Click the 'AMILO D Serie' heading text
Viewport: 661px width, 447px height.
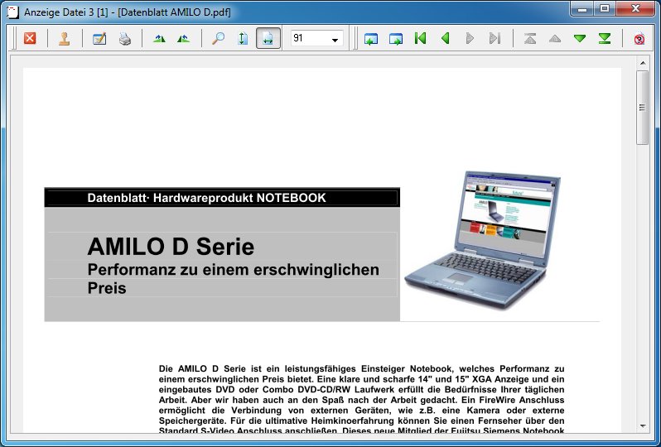click(x=171, y=247)
